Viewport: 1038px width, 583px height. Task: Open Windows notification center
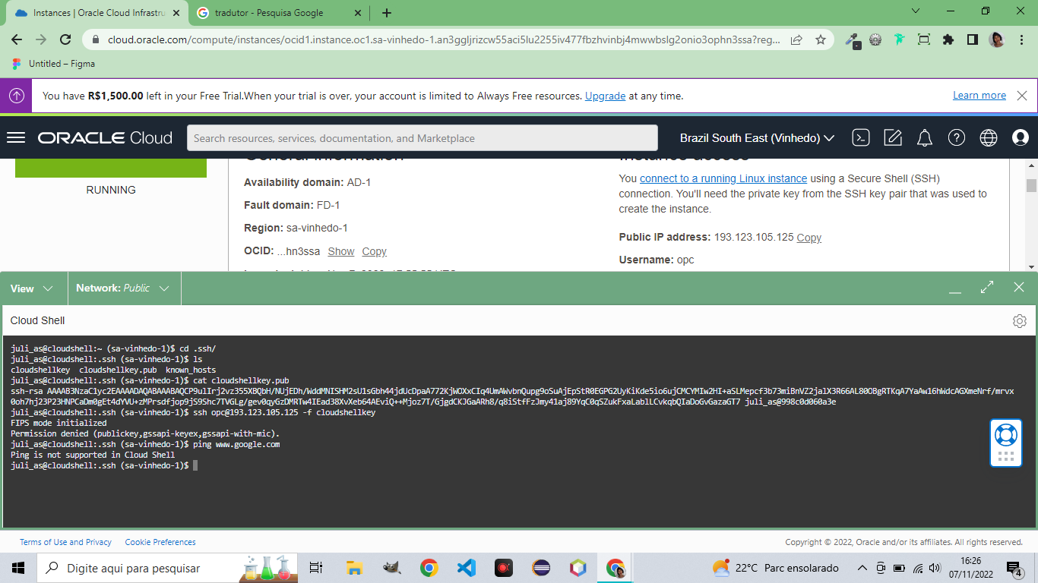(x=1014, y=568)
